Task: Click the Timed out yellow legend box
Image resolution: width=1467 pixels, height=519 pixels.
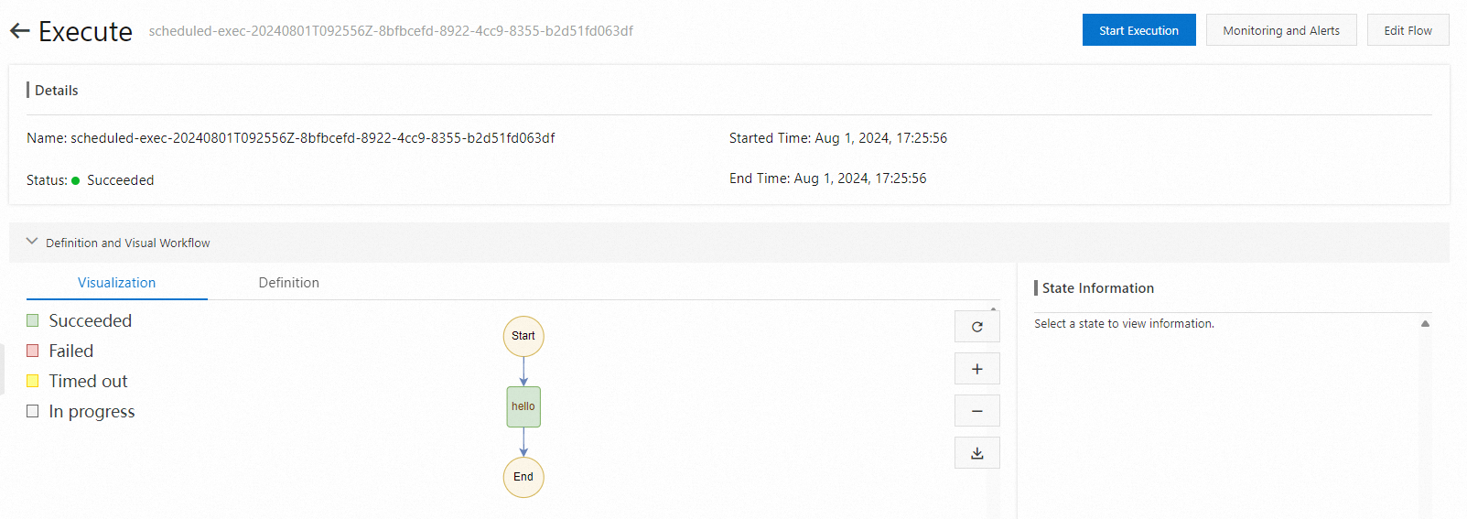Action: [x=33, y=381]
